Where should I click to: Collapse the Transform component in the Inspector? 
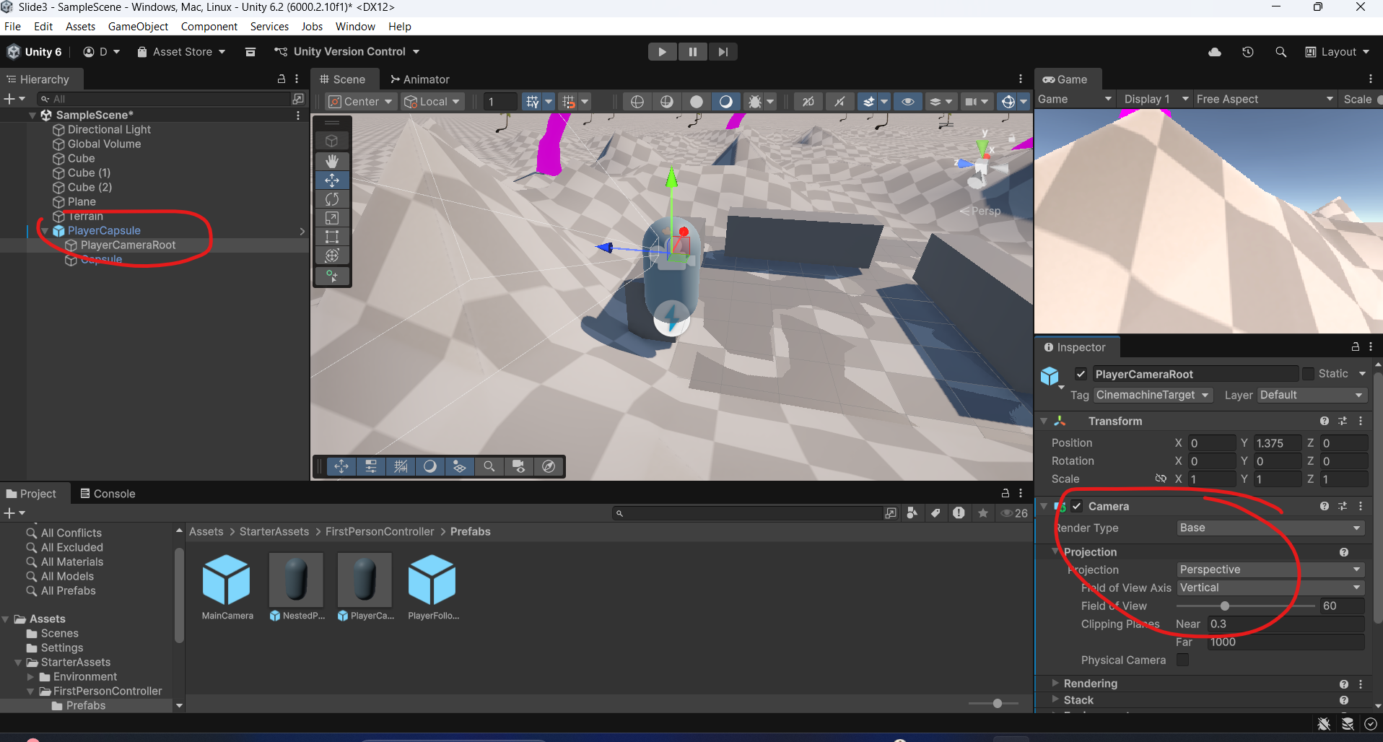1044,421
